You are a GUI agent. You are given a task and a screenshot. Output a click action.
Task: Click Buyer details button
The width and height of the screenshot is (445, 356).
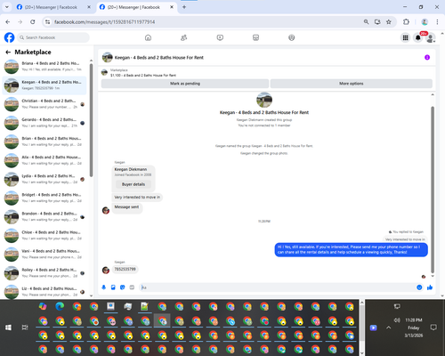click(x=133, y=184)
